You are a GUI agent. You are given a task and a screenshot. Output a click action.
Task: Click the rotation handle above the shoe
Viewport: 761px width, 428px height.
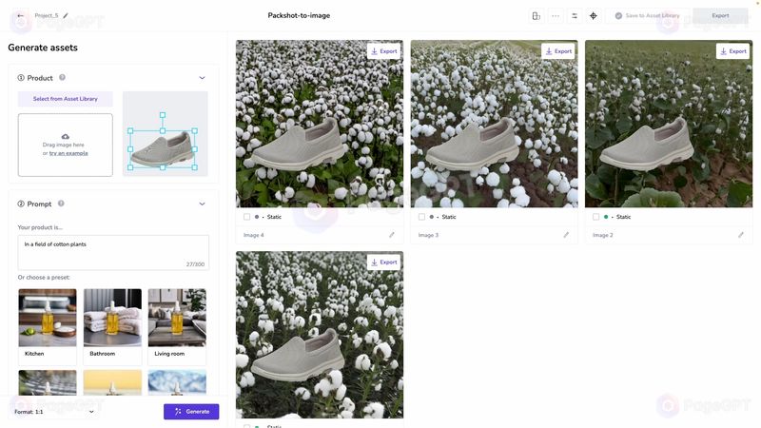(x=163, y=115)
